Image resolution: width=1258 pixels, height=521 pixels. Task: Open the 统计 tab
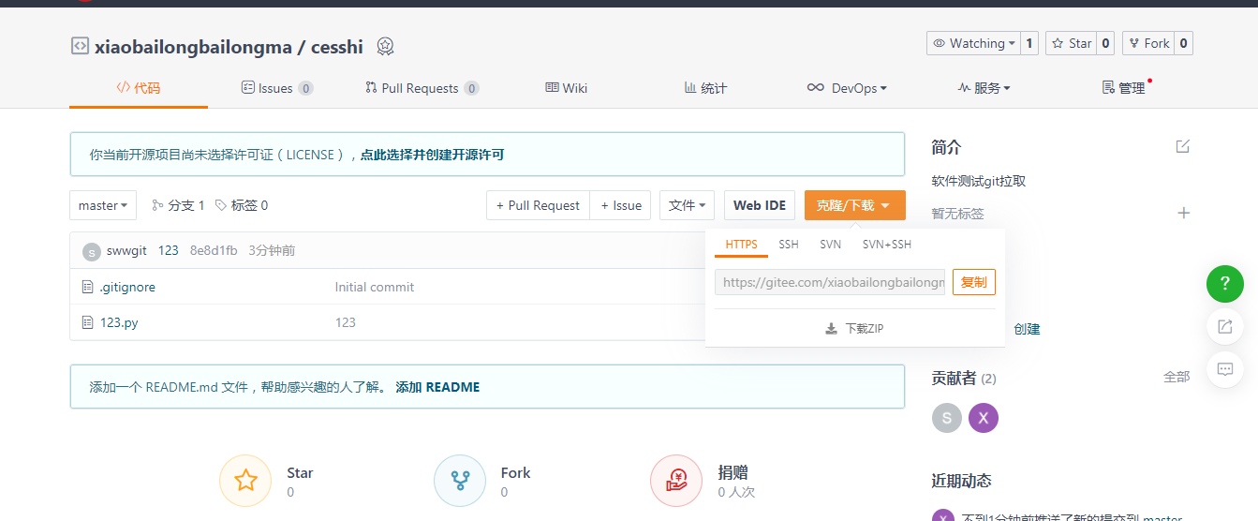705,88
